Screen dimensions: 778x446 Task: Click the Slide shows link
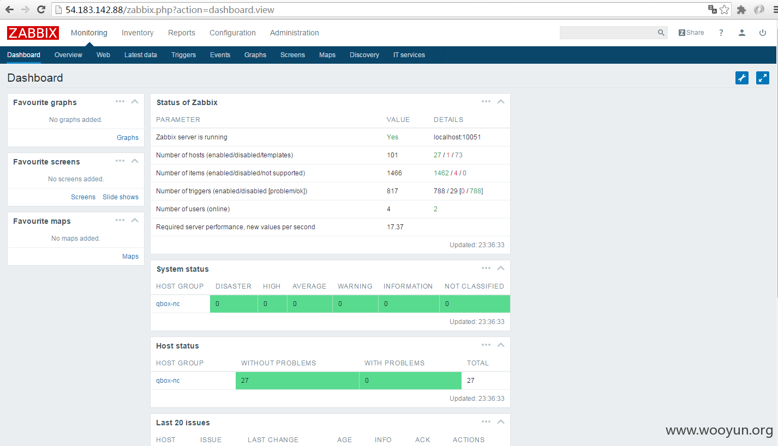(121, 197)
